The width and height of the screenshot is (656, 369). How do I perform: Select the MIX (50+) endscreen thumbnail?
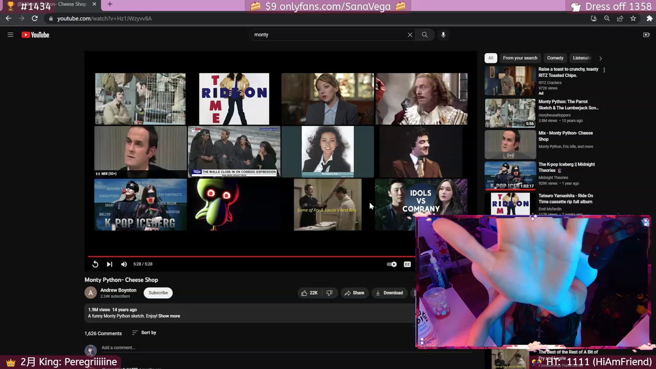(140, 152)
